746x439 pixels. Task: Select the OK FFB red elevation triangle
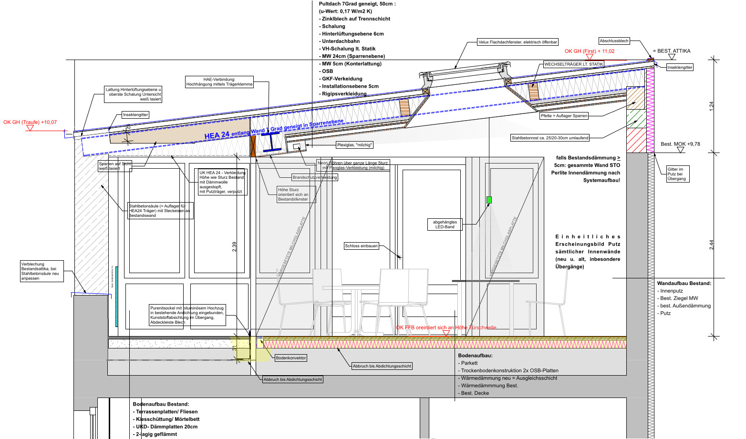446,333
